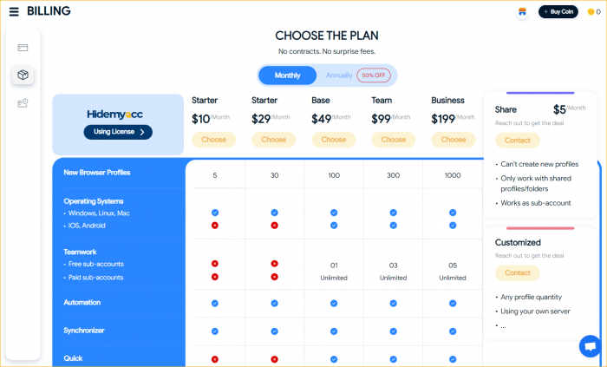
Task: Open the license history icon in sidebar
Action: 23,103
